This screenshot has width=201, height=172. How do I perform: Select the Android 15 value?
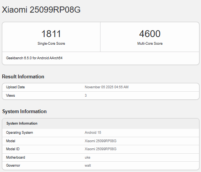pyautogui.click(x=93, y=133)
